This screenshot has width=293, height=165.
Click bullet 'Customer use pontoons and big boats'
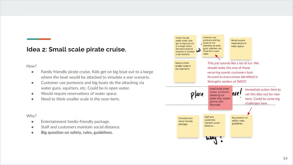point(93,85)
